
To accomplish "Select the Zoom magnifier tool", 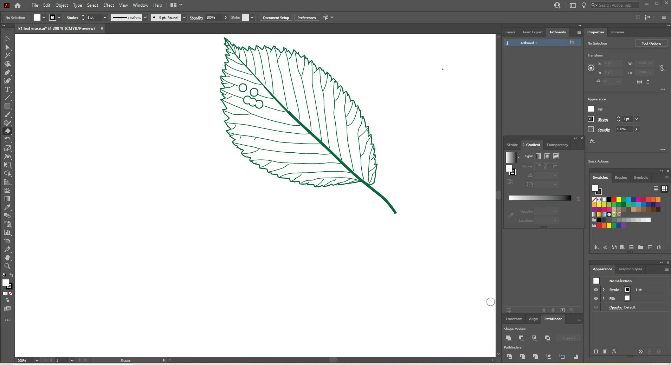I will click(7, 266).
